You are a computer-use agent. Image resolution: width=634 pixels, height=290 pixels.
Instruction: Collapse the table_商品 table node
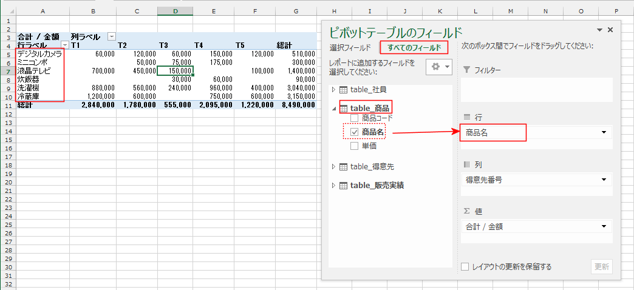point(333,108)
